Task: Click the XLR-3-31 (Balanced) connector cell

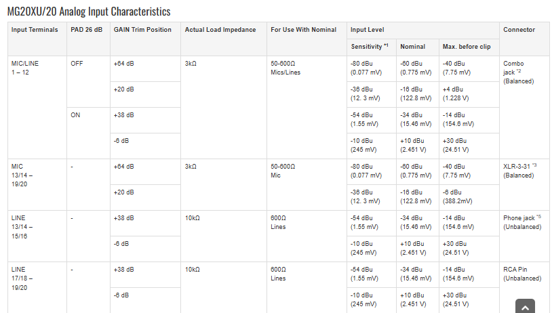Action: click(524, 185)
